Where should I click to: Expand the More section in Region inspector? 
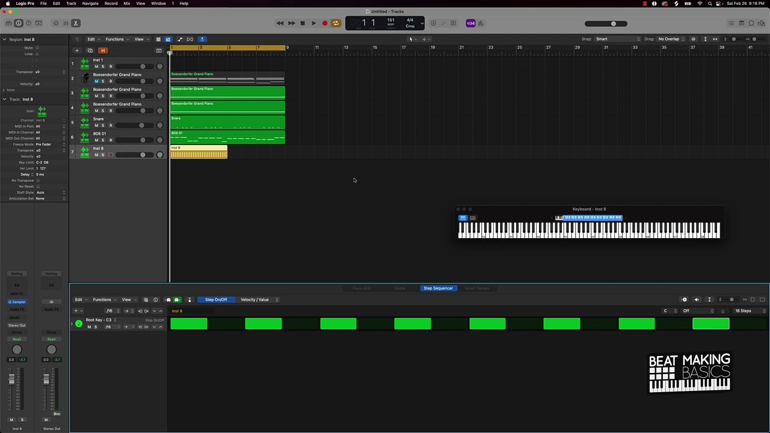[4, 90]
